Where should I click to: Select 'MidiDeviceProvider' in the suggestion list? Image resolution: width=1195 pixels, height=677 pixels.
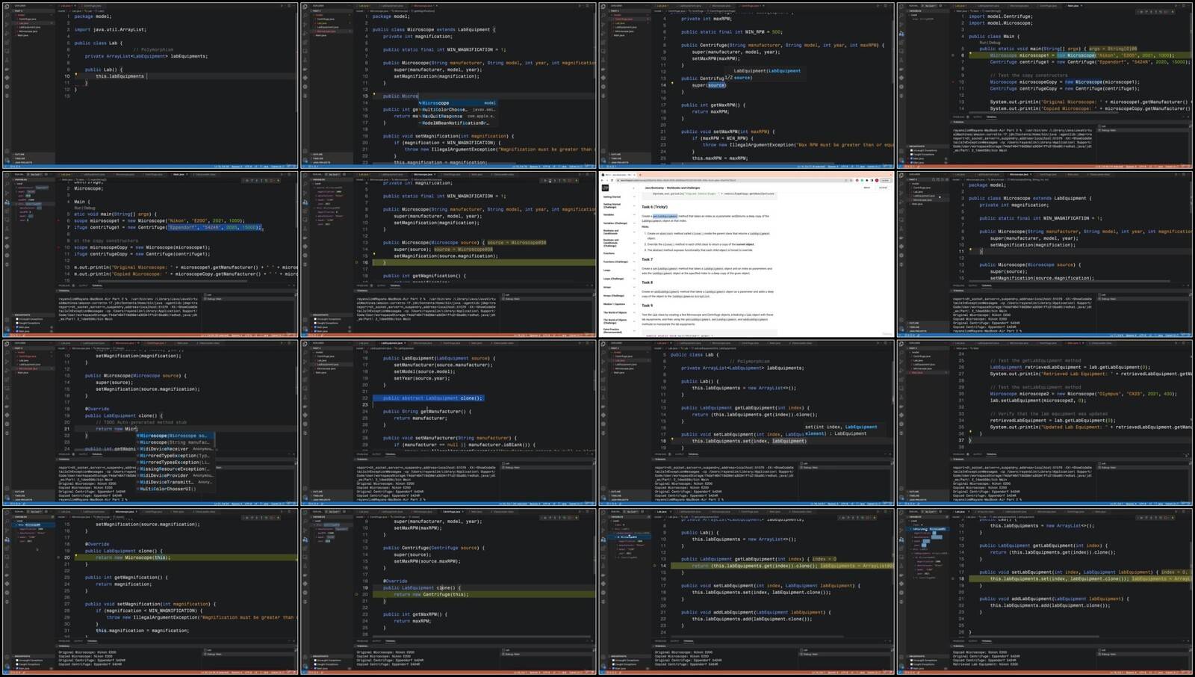point(176,476)
